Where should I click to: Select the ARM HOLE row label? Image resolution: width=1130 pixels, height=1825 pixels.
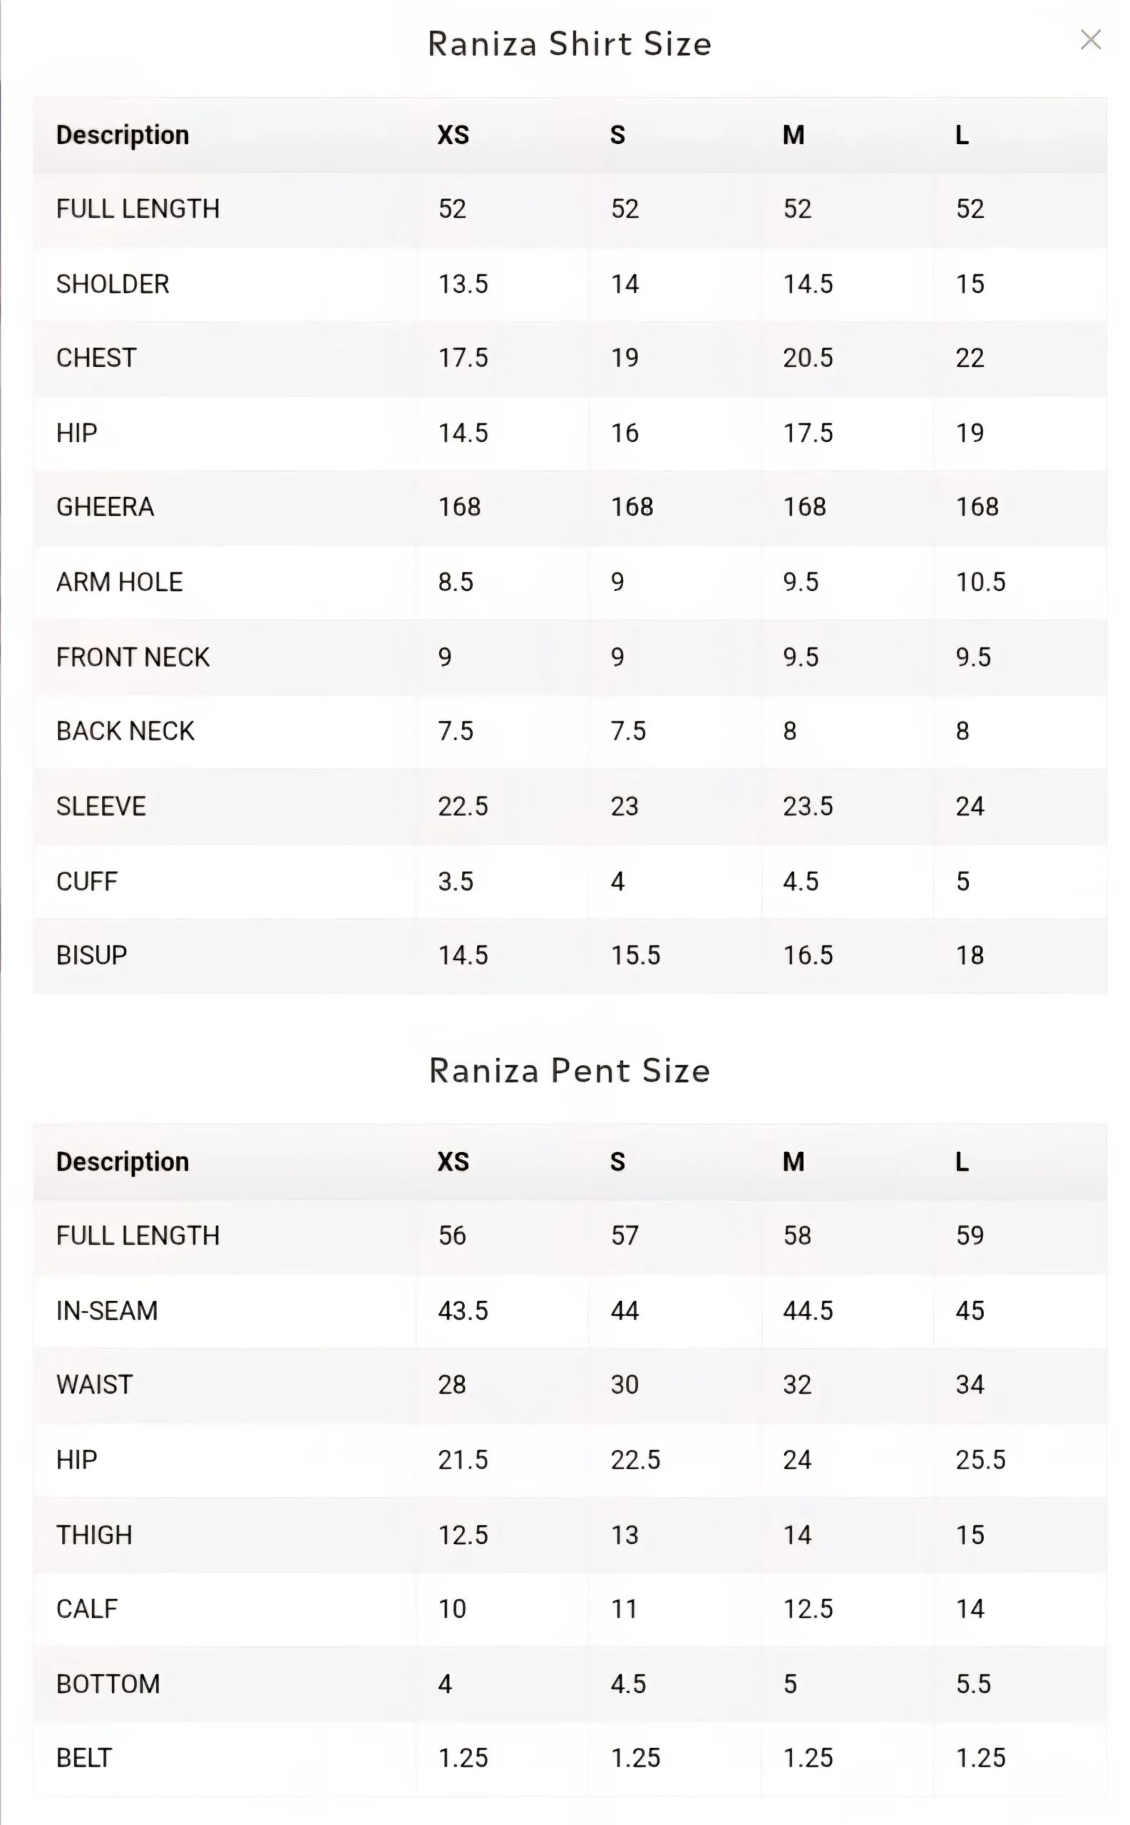pos(118,582)
